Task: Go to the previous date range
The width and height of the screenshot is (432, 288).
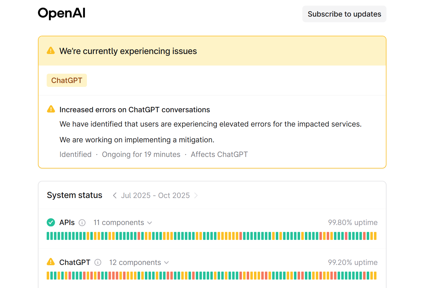Action: pos(114,195)
